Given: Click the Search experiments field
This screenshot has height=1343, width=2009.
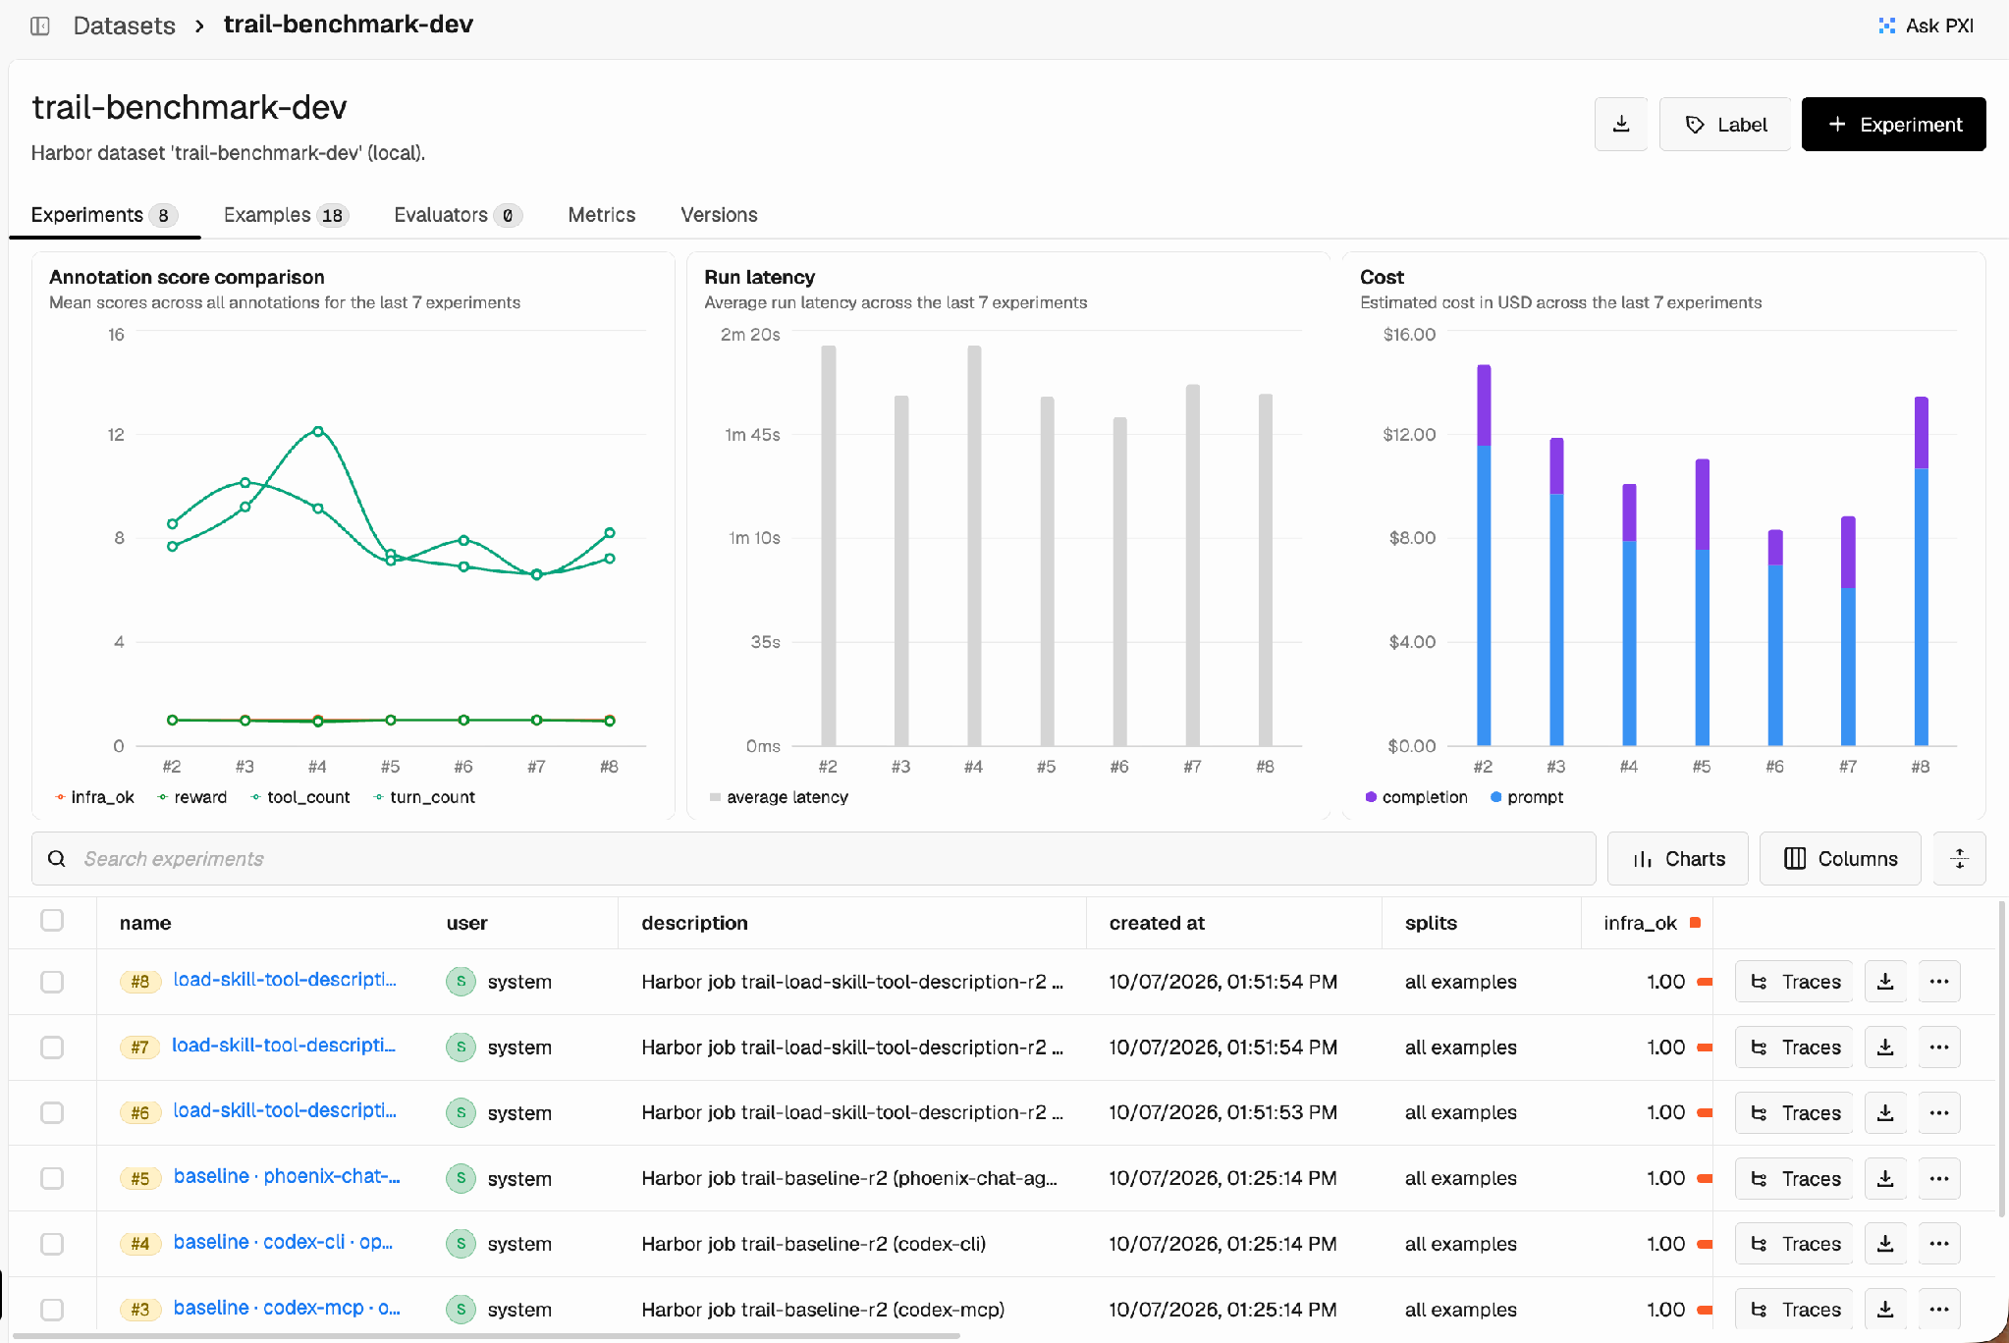Looking at the screenshot, I should (x=813, y=858).
